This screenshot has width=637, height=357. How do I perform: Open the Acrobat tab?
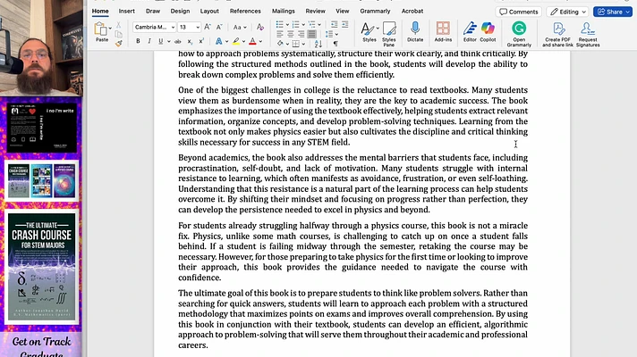tap(412, 11)
